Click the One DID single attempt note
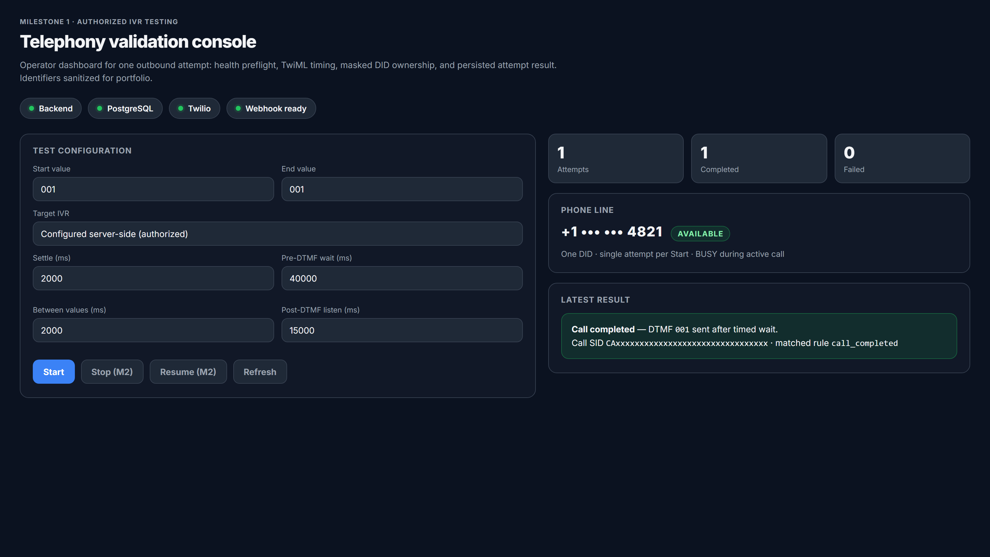Screen dimensions: 990x557 coord(673,254)
